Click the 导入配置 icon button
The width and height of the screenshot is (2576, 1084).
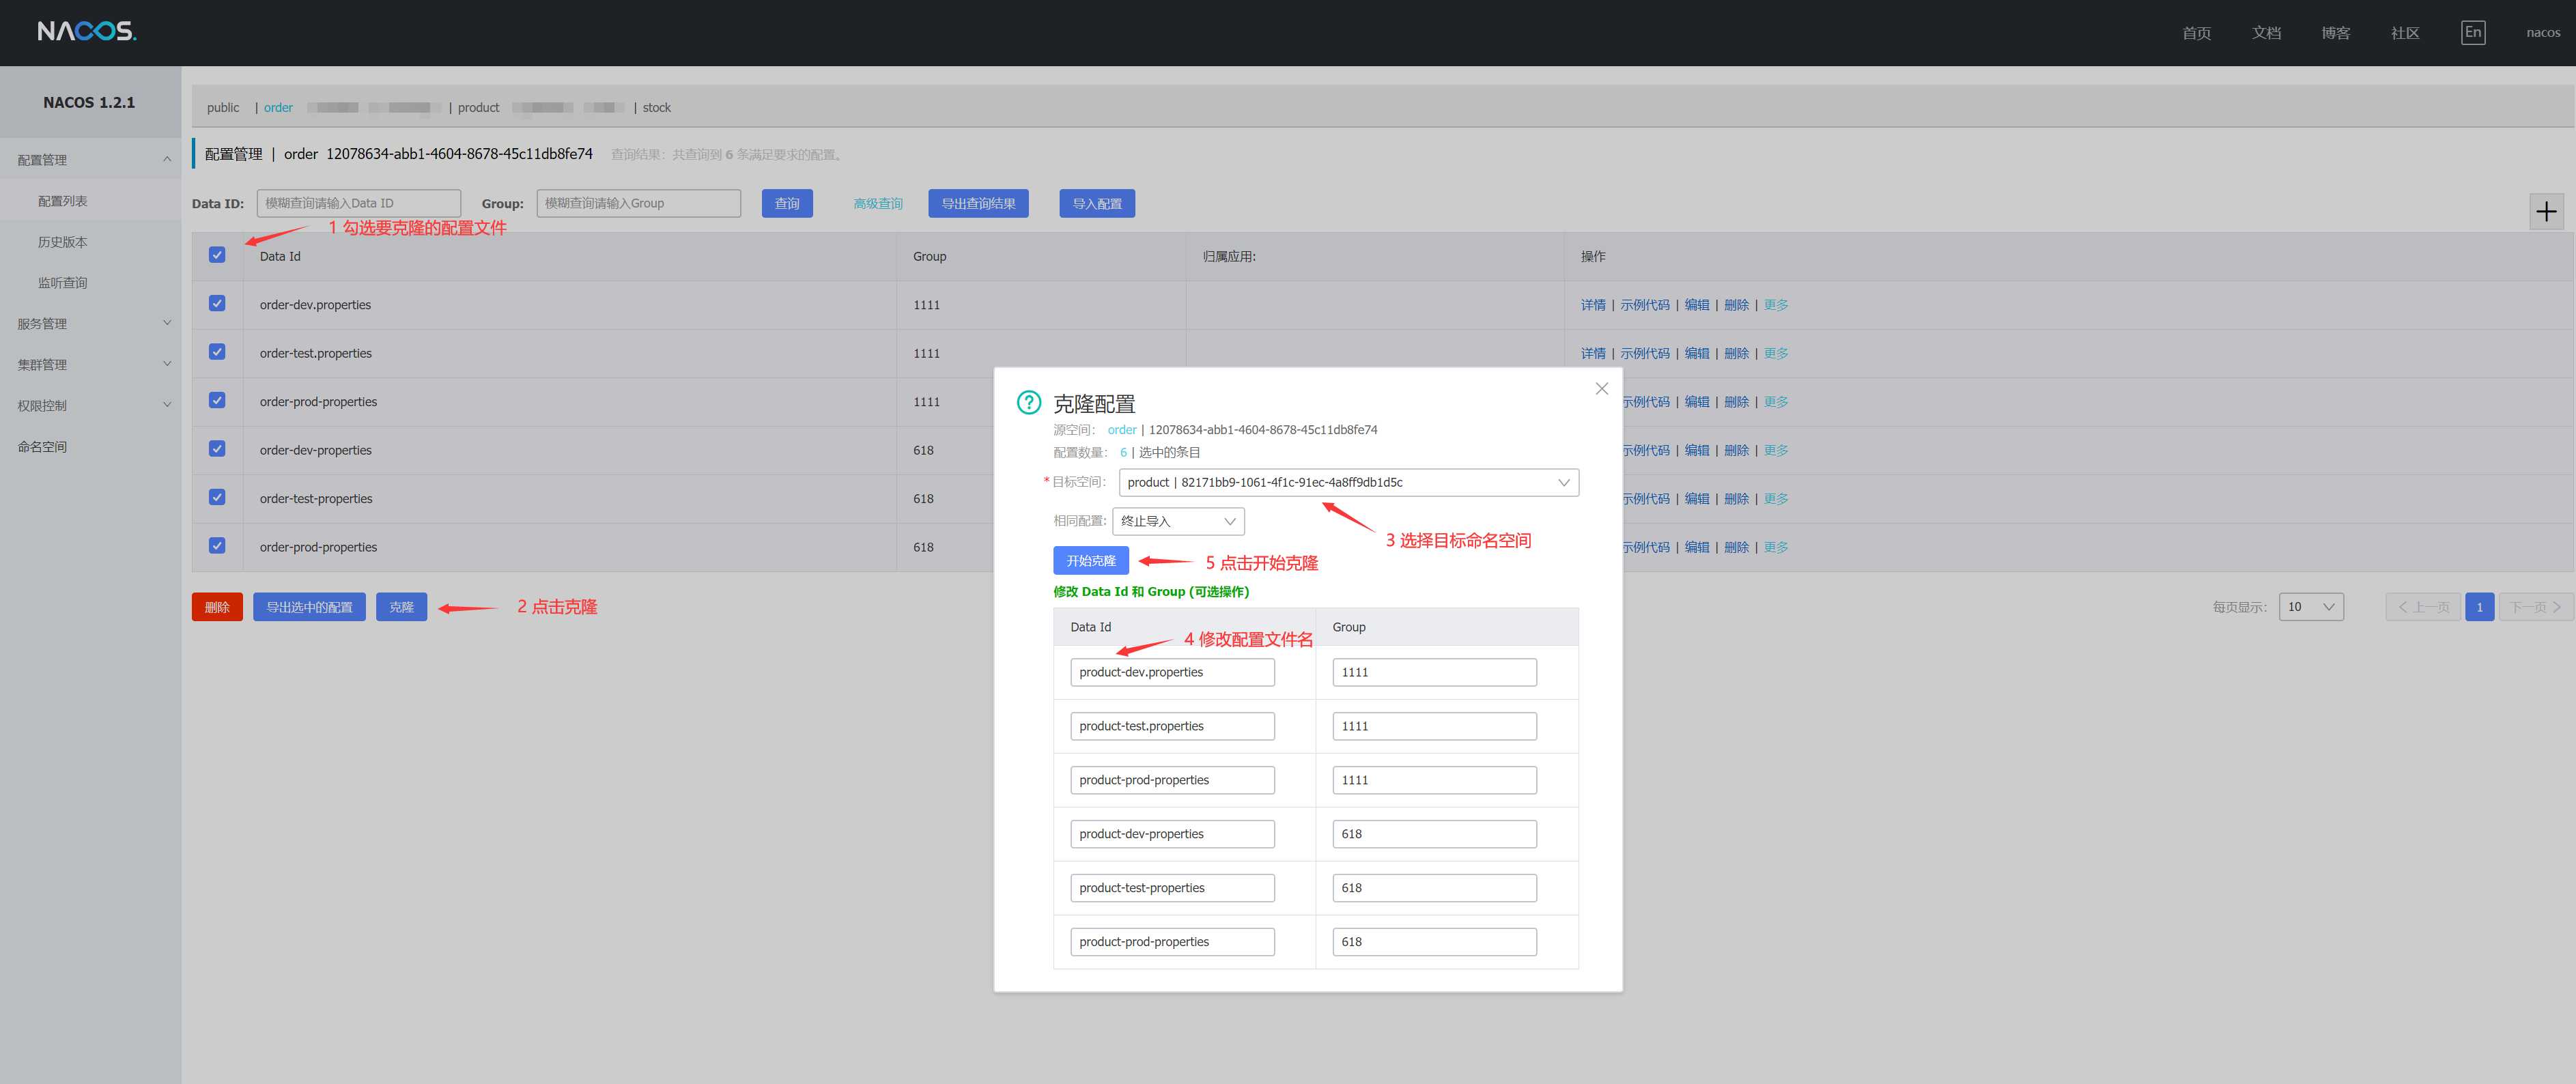coord(1094,202)
